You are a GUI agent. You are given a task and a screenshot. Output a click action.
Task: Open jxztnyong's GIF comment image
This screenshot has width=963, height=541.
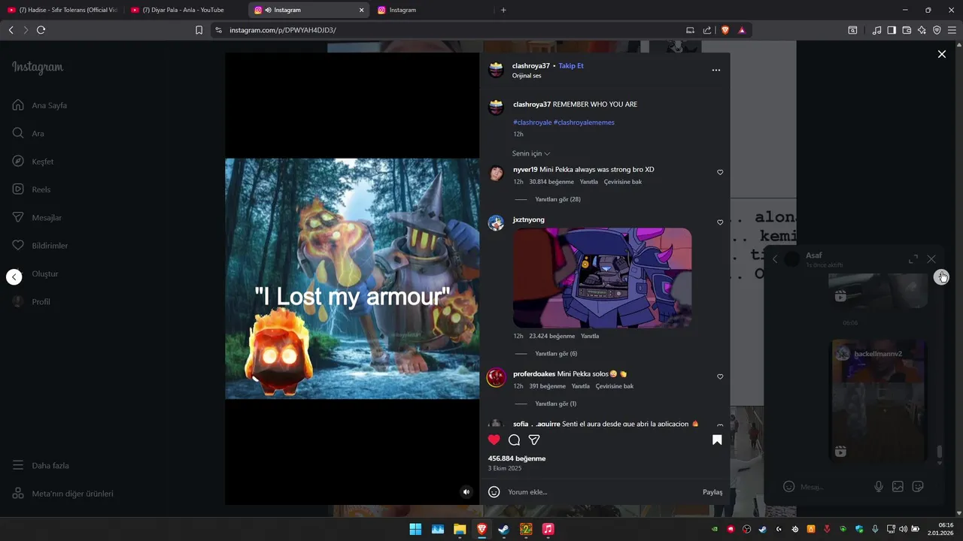602,278
